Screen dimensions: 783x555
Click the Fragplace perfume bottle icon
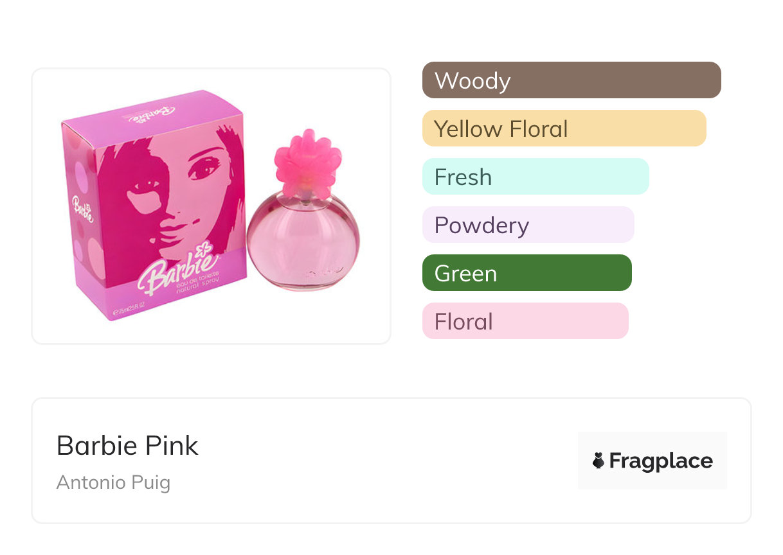pyautogui.click(x=598, y=461)
